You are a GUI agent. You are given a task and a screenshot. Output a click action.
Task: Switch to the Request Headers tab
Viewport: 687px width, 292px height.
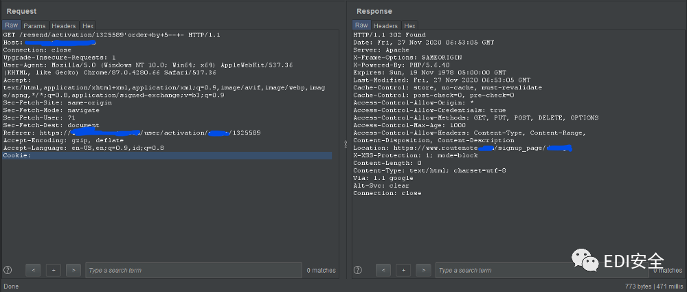coord(64,26)
